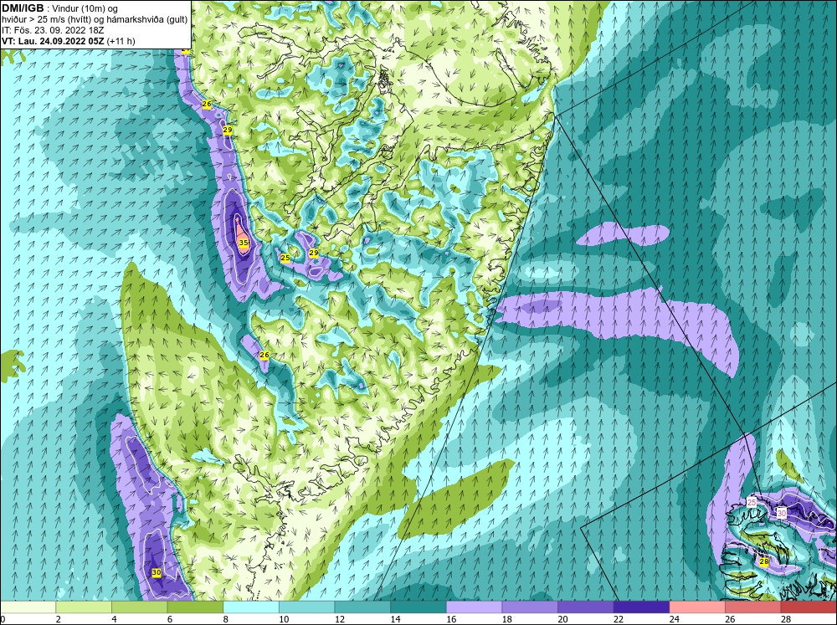
Task: Click the 0–2 m/s pale yellow legend swatch
Action: 28,607
